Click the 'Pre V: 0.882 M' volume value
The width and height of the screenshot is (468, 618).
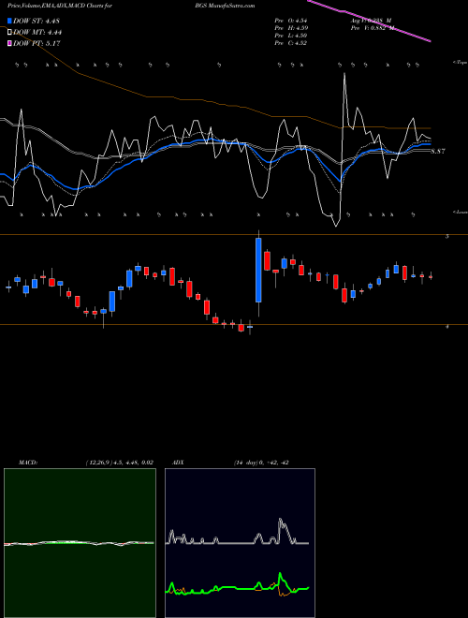[372, 28]
